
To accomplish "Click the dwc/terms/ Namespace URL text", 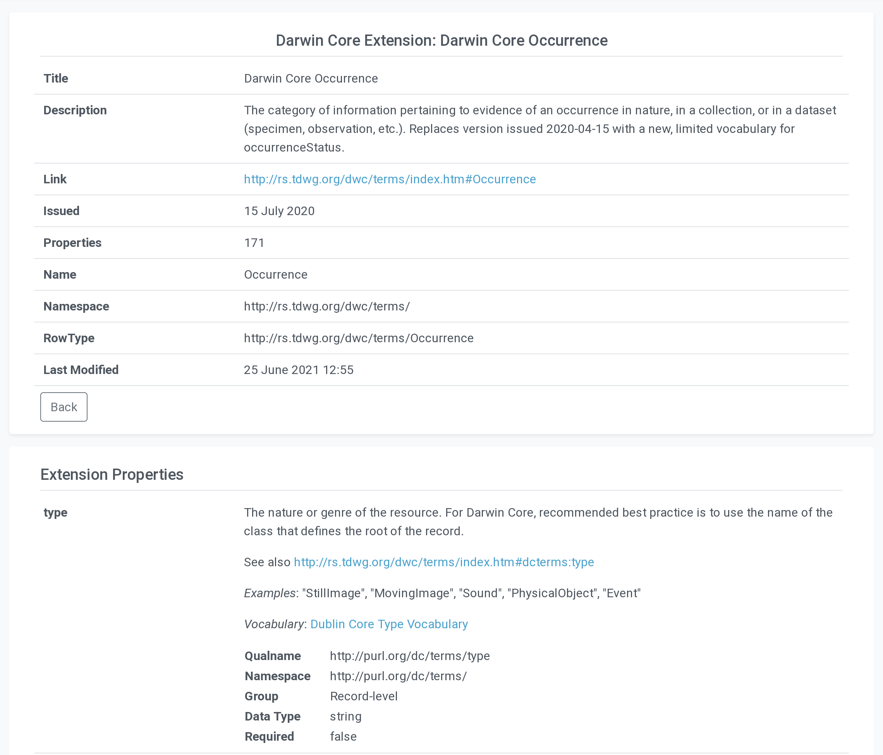I will point(326,306).
